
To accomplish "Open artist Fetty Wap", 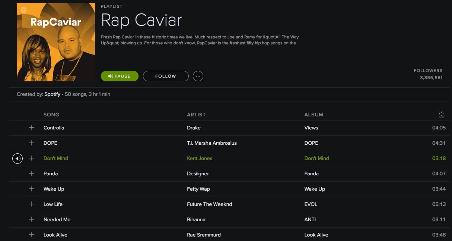I will tap(198, 189).
